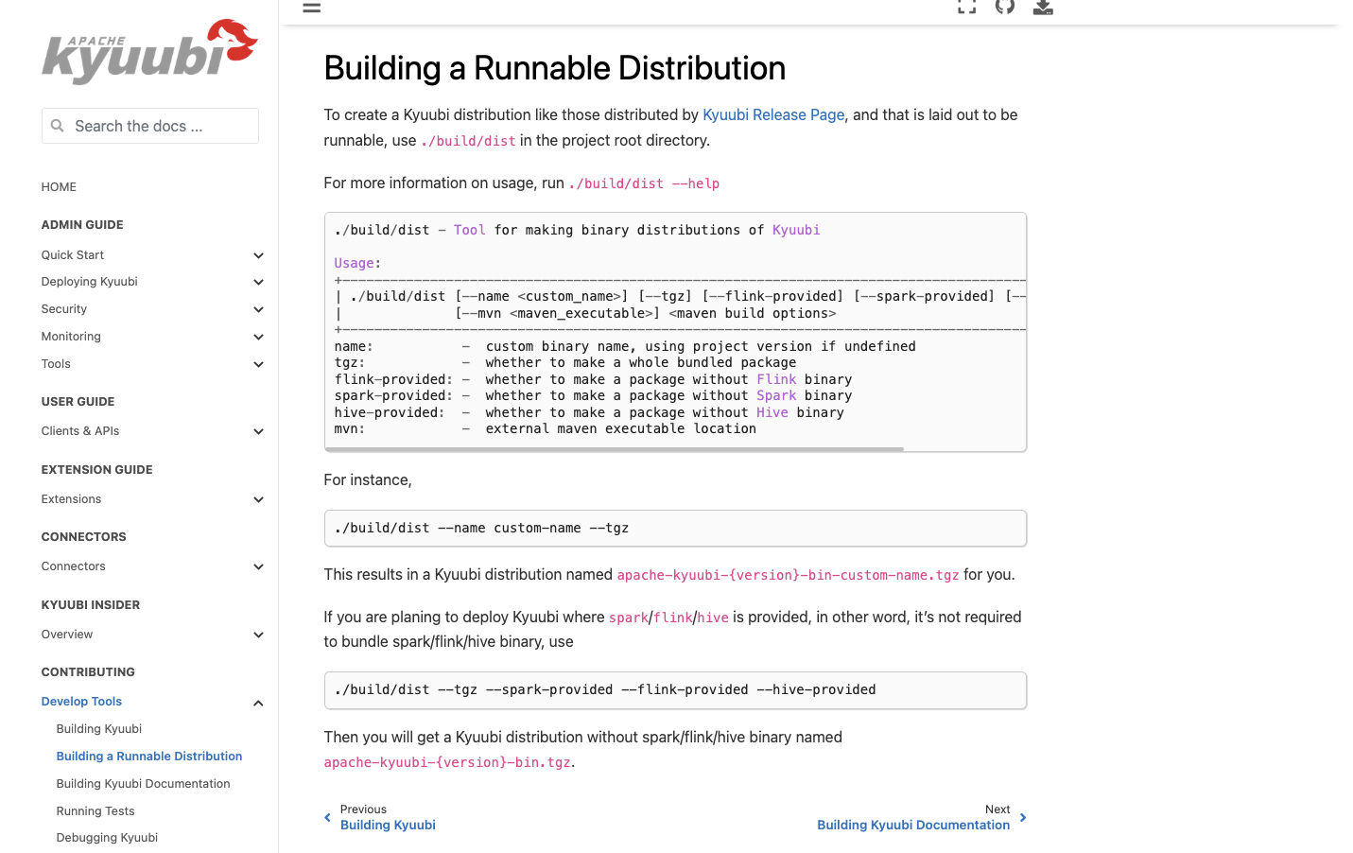Select HOME in the sidebar
The height and width of the screenshot is (853, 1353).
point(59,186)
